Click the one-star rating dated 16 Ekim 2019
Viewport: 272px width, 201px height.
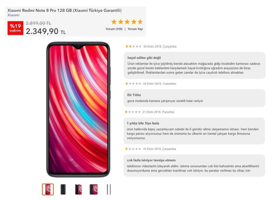(133, 149)
